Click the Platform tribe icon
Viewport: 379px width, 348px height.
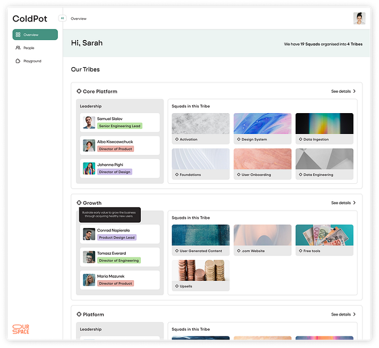point(79,314)
